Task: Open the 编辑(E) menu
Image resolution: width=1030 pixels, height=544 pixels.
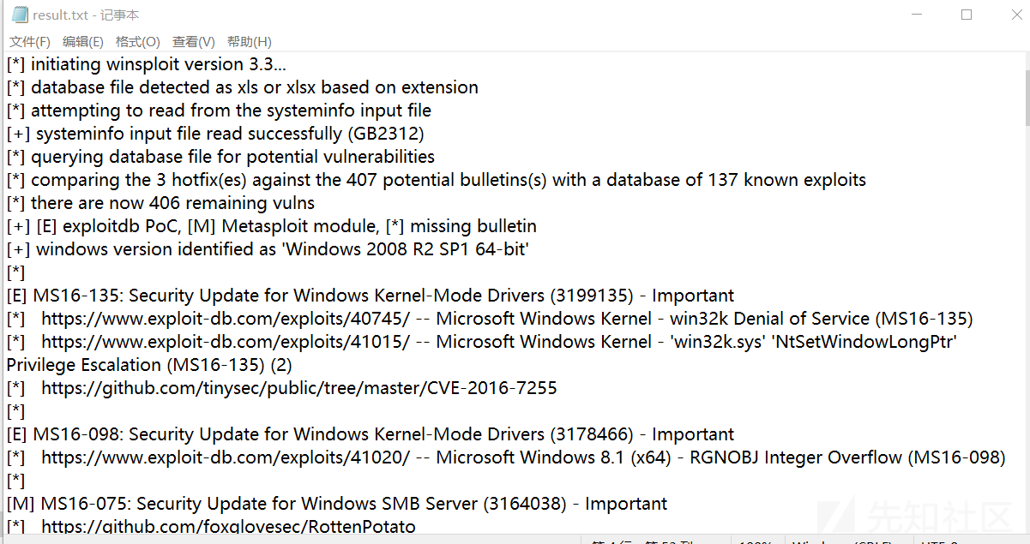Action: point(83,42)
